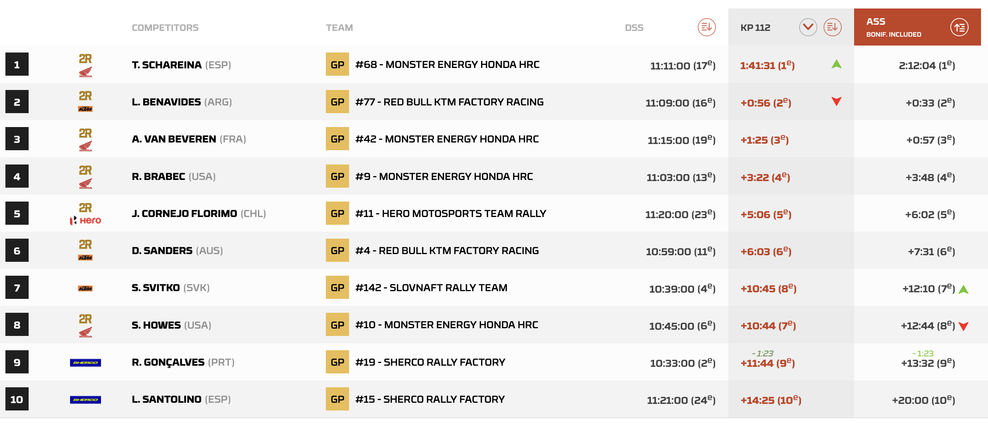Click the red down arrow in Howes' row

coord(963,326)
